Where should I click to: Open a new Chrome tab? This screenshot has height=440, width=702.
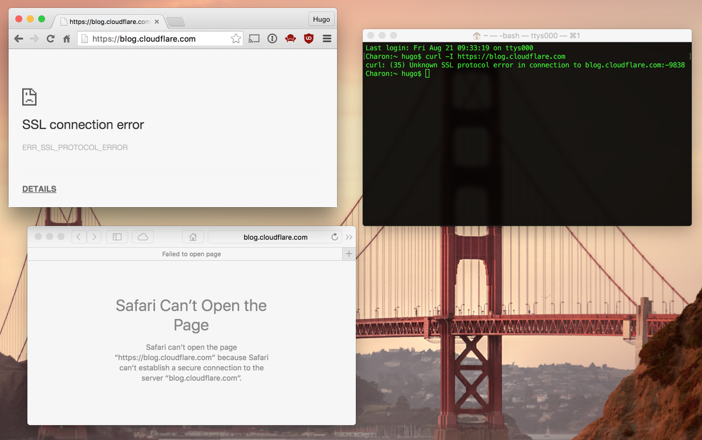click(x=175, y=22)
